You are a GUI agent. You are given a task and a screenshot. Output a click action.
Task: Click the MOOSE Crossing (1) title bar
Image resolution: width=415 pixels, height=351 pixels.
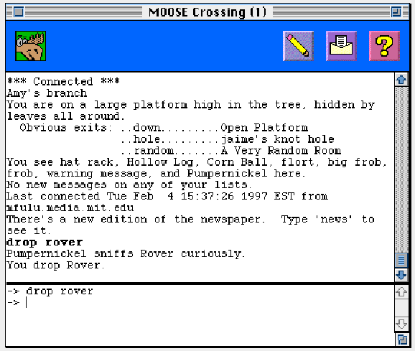coord(207,12)
